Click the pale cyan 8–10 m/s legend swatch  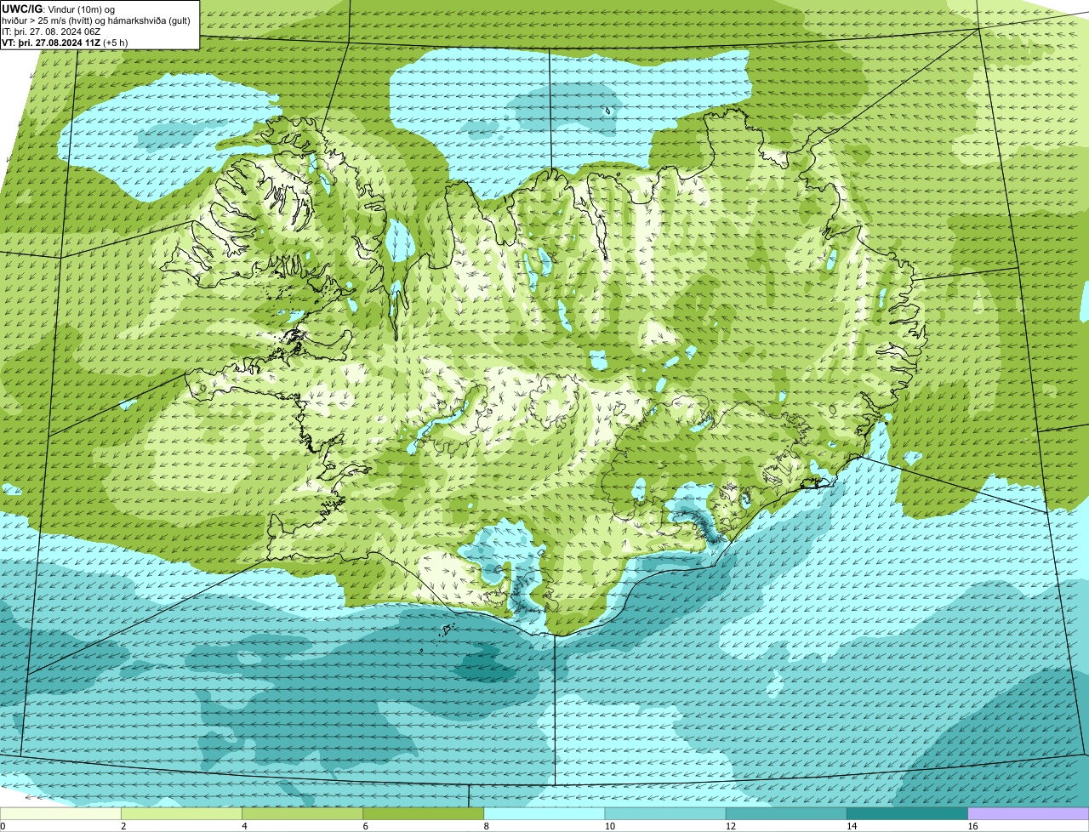[x=544, y=814]
